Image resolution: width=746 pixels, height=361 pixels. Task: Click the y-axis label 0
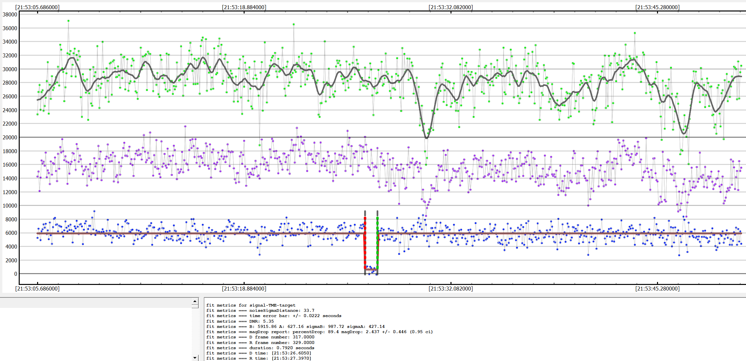15,274
